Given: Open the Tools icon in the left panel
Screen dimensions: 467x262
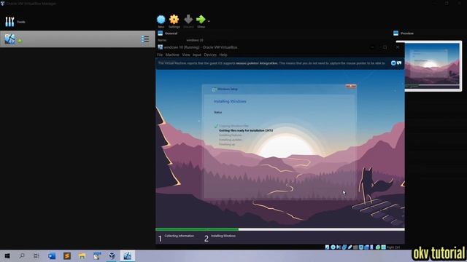Looking at the screenshot, I should (x=9, y=22).
